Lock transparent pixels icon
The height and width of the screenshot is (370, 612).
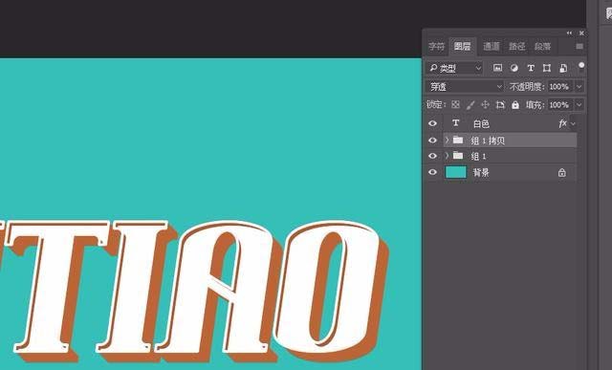pyautogui.click(x=455, y=104)
